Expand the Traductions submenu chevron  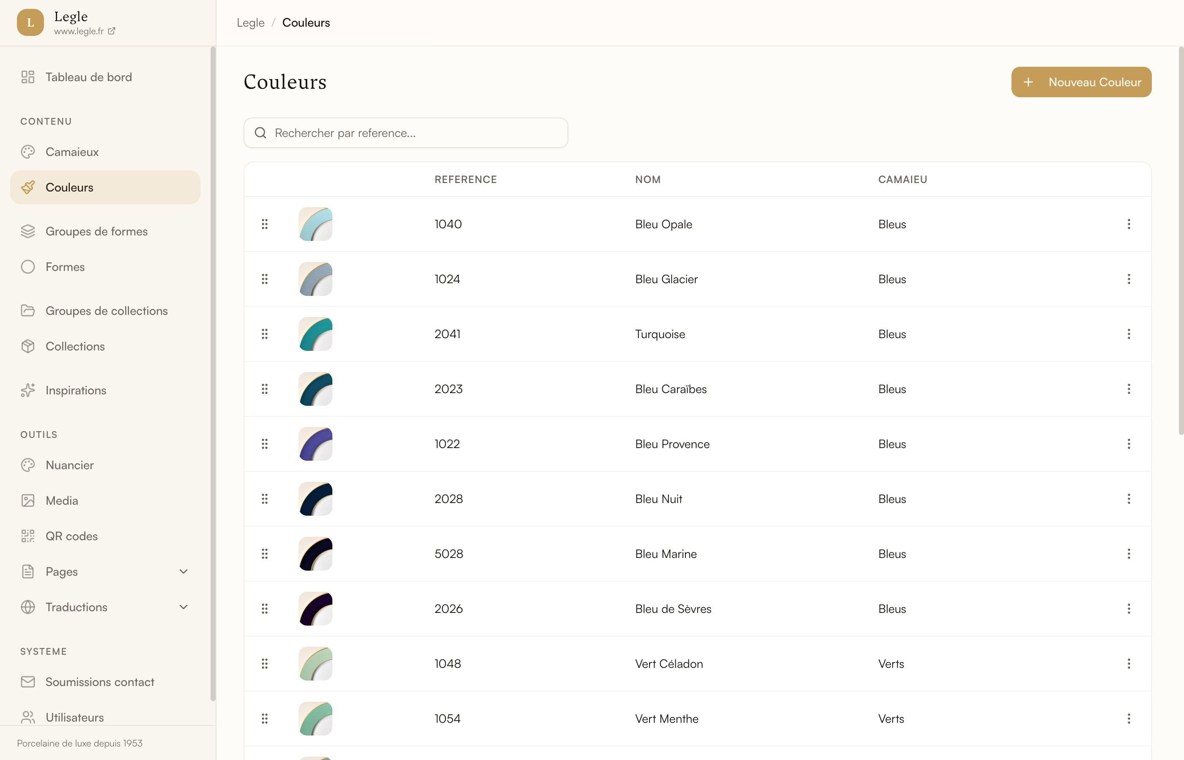pyautogui.click(x=183, y=607)
